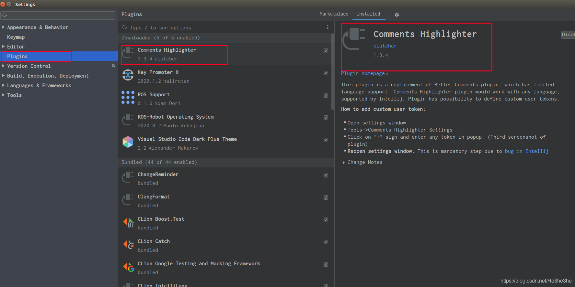Toggle the CLion Catch plugin checkbox
This screenshot has height=287, width=575.
click(326, 242)
